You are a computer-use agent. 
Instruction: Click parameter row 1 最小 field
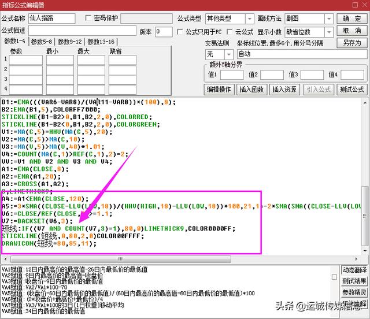[60, 60]
